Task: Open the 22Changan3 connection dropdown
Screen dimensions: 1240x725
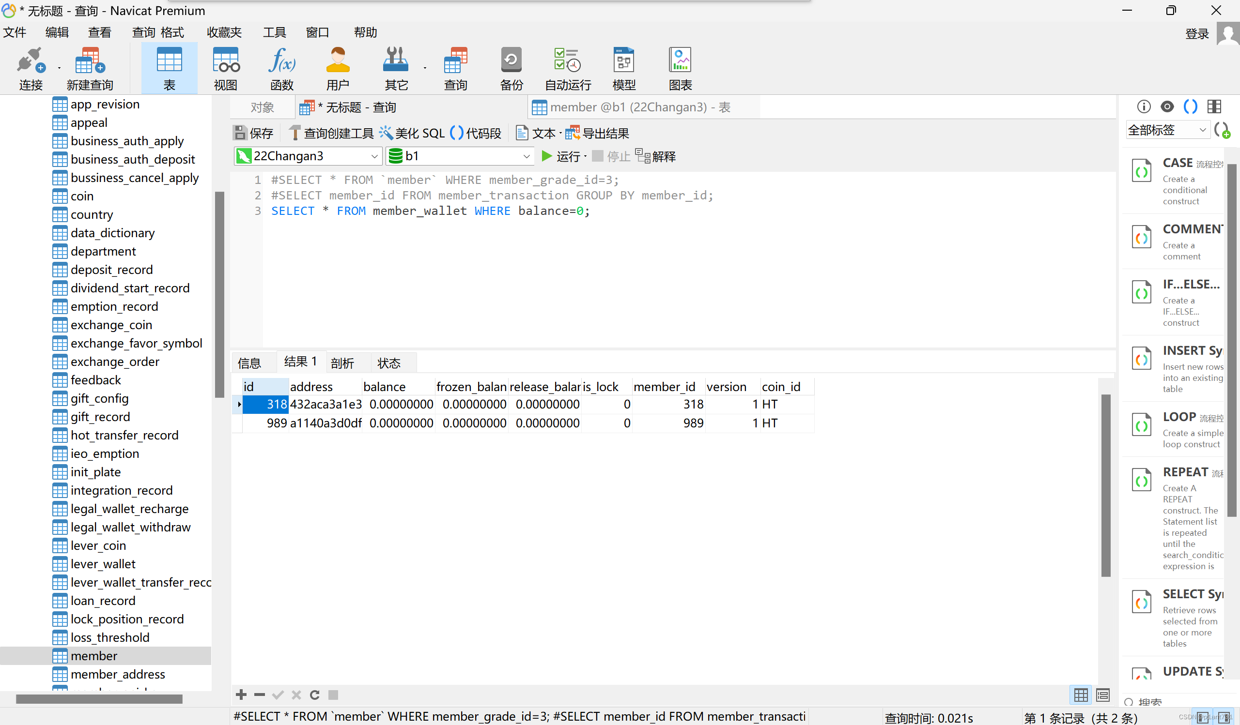Action: pos(374,156)
